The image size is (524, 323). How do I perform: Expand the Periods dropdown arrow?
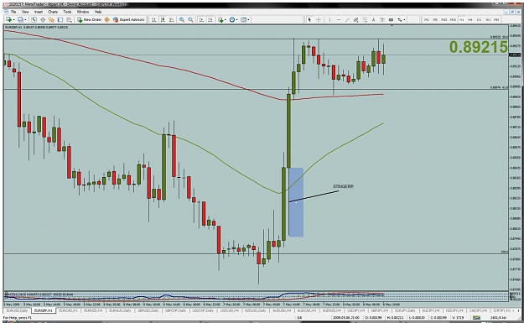pyautogui.click(x=236, y=20)
